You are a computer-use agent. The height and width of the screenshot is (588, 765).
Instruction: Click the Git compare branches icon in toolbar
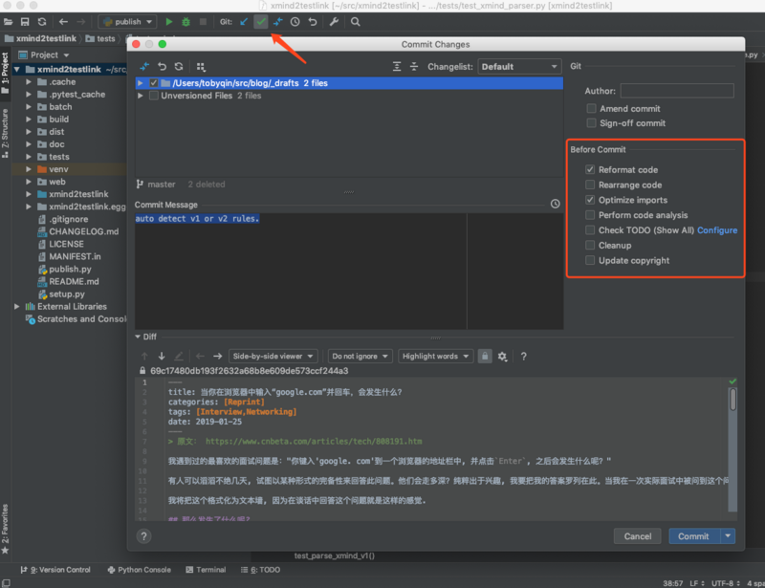click(278, 22)
